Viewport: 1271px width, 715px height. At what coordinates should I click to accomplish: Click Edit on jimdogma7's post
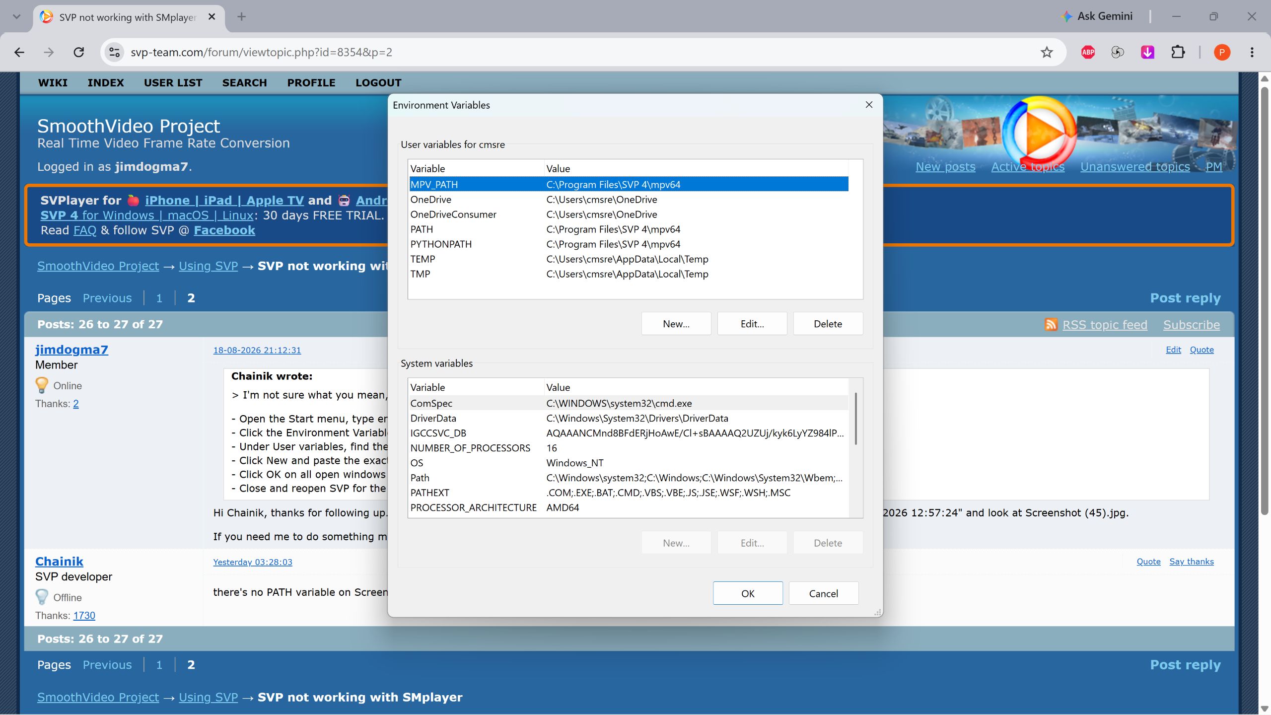[x=1173, y=350]
